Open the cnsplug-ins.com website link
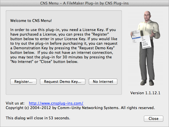The width and height of the screenshot is (169, 127). 56,103
